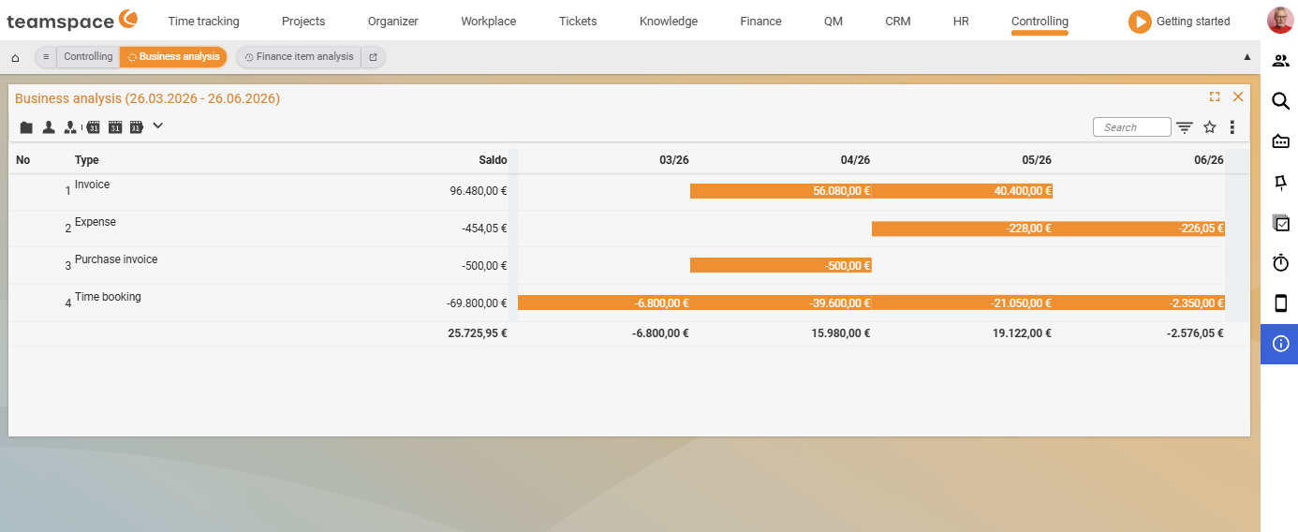Sort by the Saldo column header
The width and height of the screenshot is (1298, 532).
click(493, 160)
